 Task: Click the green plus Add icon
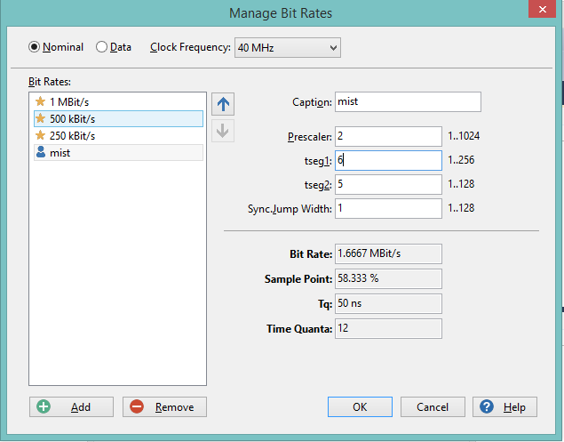click(x=44, y=406)
